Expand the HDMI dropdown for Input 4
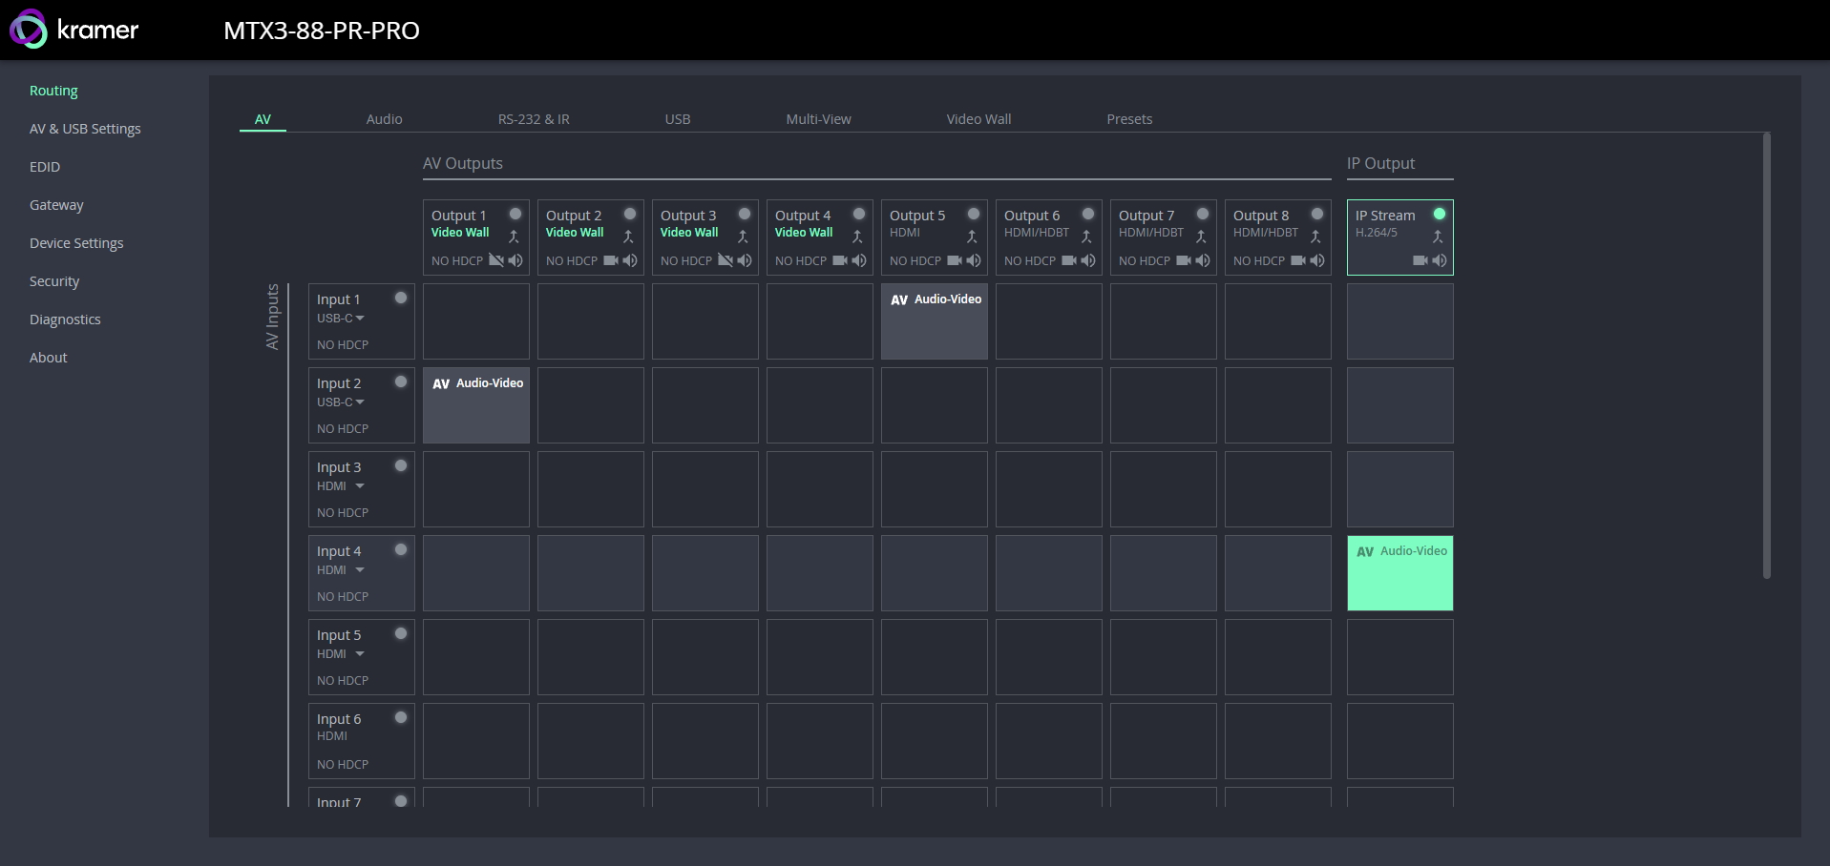 [x=360, y=570]
